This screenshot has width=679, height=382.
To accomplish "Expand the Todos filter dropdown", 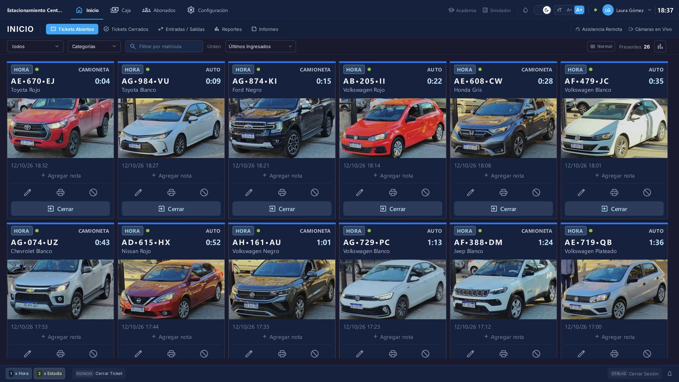I will 35,47.
